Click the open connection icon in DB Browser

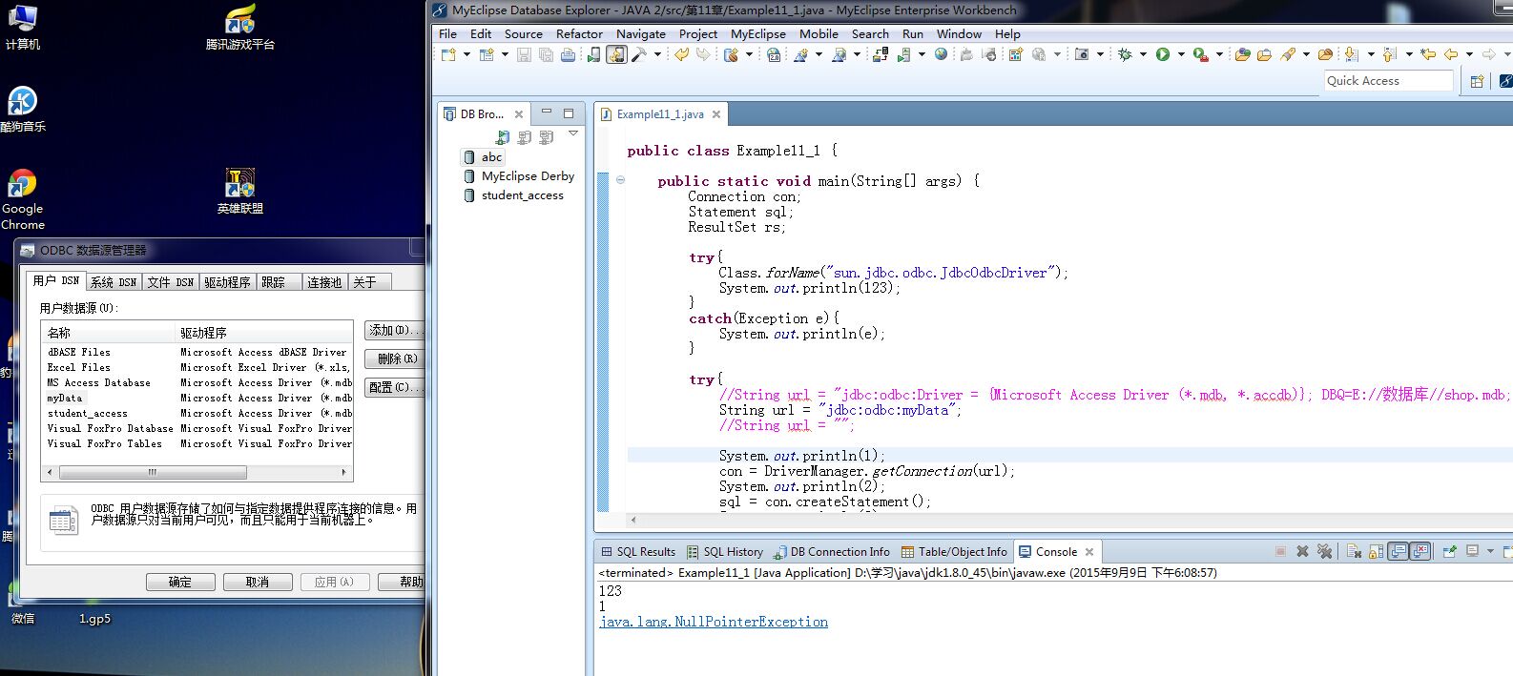(x=503, y=137)
